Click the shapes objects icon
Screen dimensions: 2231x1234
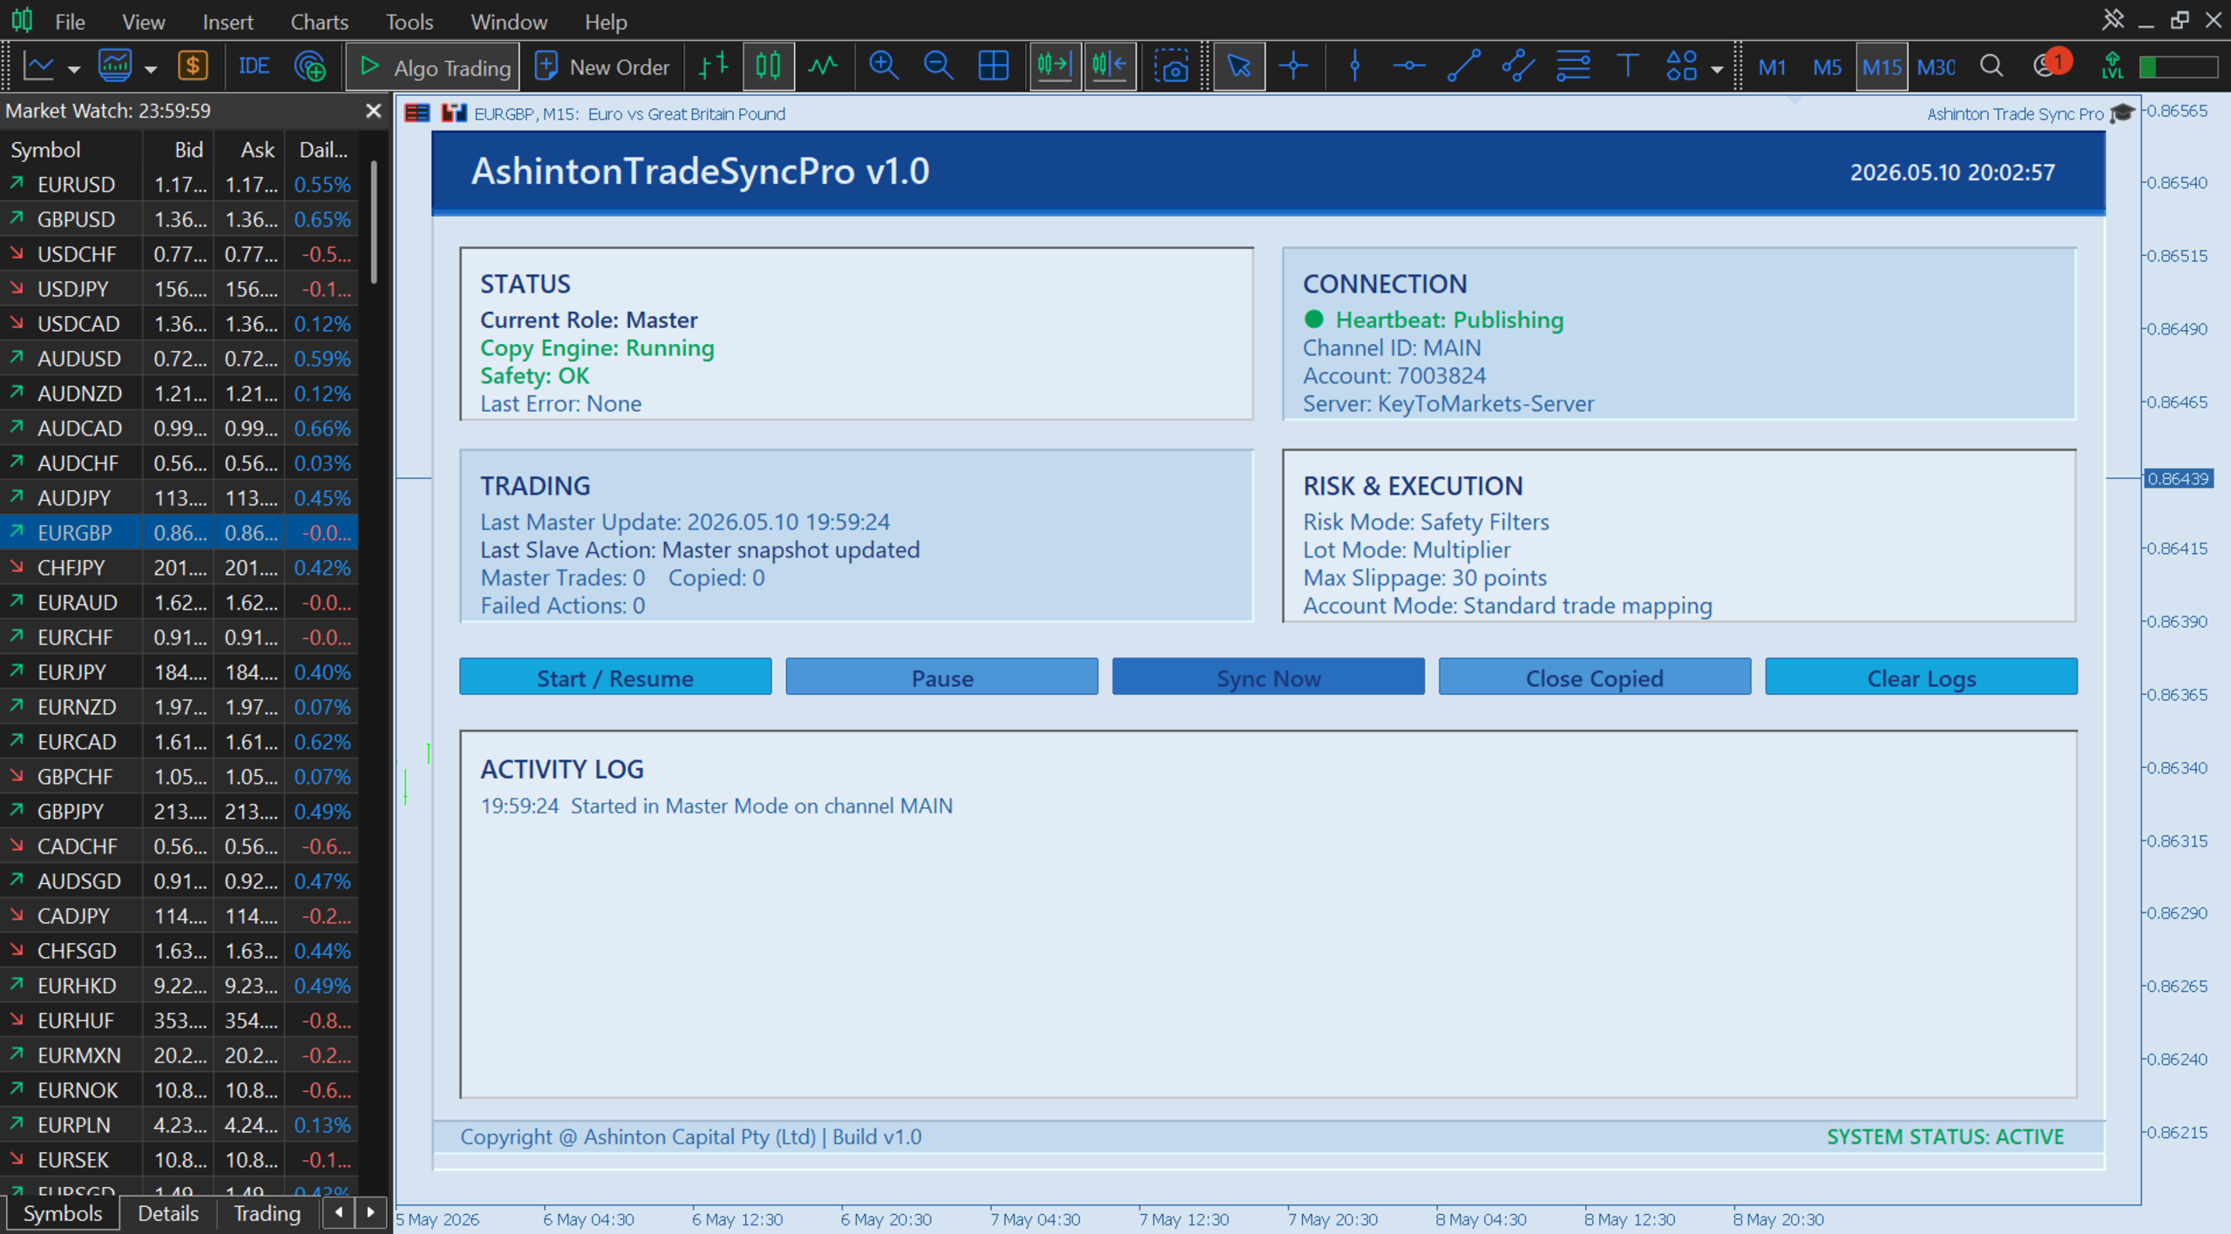(1681, 66)
